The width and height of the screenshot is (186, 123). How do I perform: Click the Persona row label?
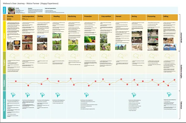click(4, 10)
